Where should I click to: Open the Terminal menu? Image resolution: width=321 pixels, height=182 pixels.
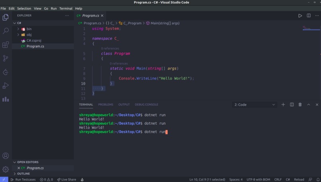[x=66, y=8]
